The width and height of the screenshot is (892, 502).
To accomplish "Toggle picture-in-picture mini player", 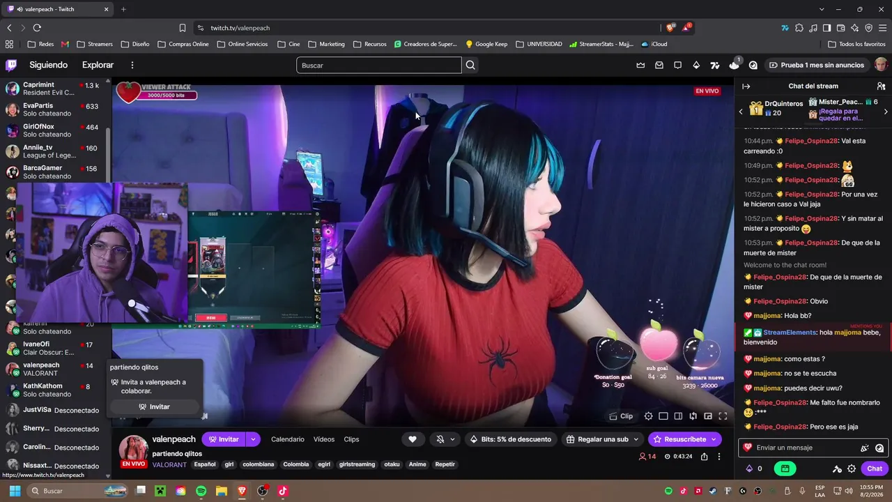I will coord(708,416).
